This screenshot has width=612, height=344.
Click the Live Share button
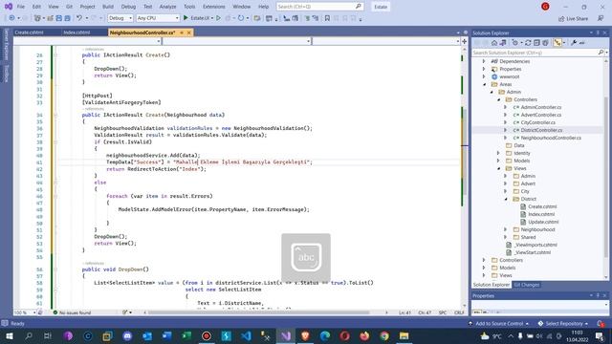click(574, 18)
